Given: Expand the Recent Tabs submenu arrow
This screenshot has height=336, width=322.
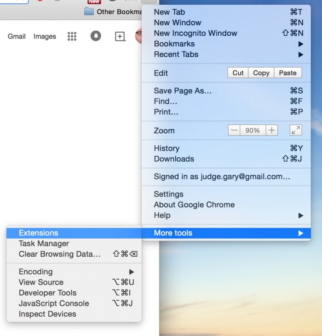Looking at the screenshot, I should coord(301,55).
